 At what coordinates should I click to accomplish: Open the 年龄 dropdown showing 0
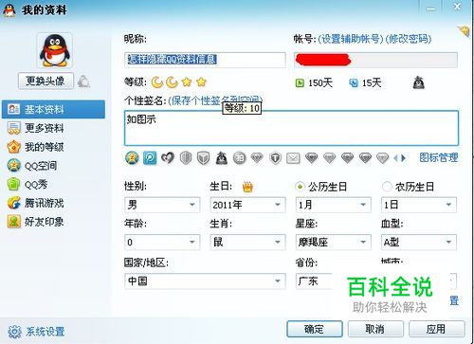pyautogui.click(x=162, y=242)
